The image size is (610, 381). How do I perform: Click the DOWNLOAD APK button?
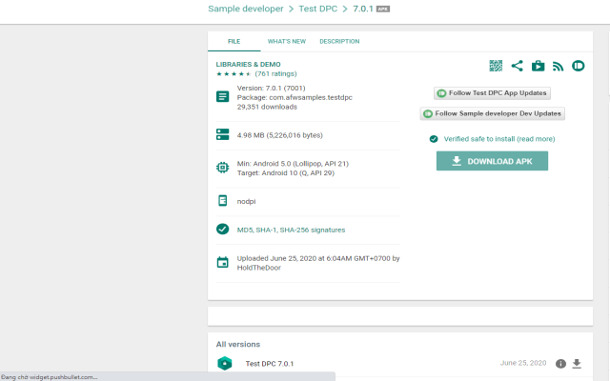(x=492, y=161)
